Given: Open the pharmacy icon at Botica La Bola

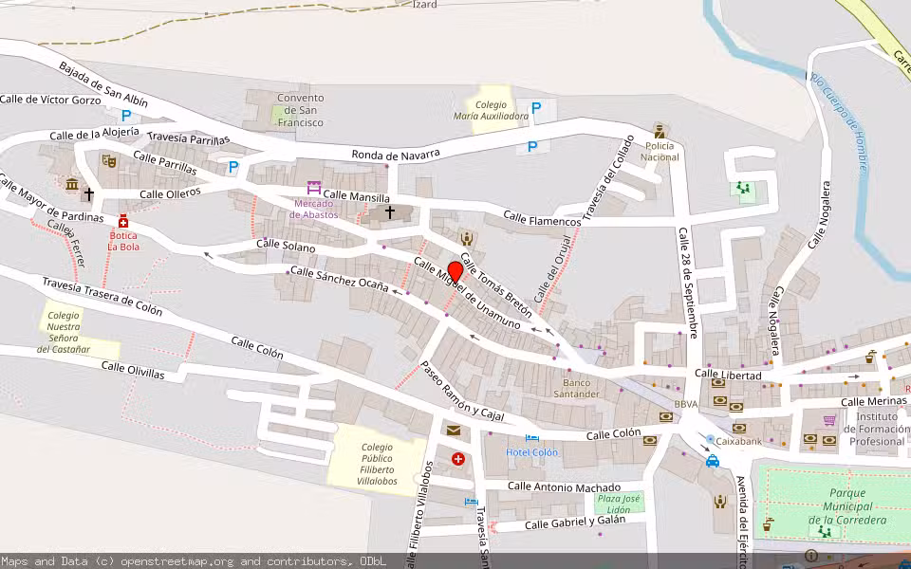Looking at the screenshot, I should point(123,221).
